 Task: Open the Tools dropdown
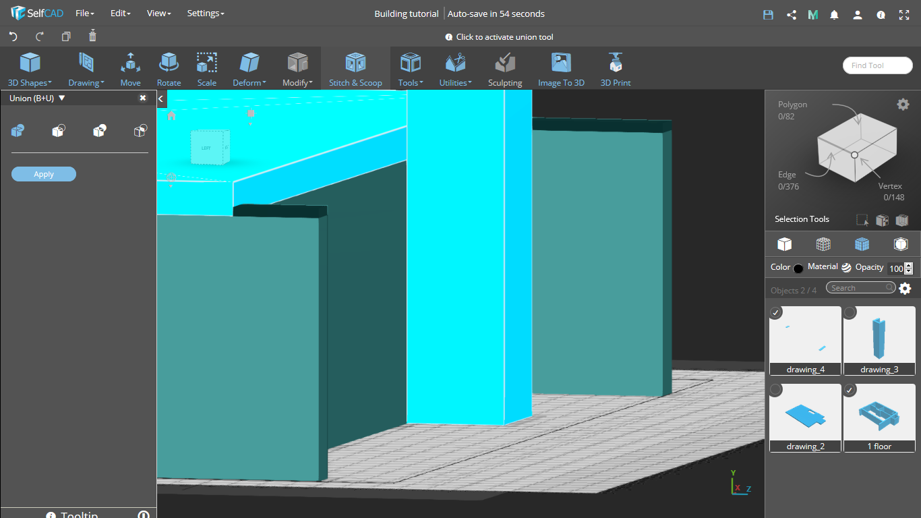click(411, 69)
